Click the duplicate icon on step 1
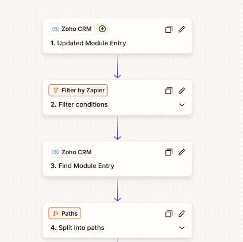 pos(169,29)
